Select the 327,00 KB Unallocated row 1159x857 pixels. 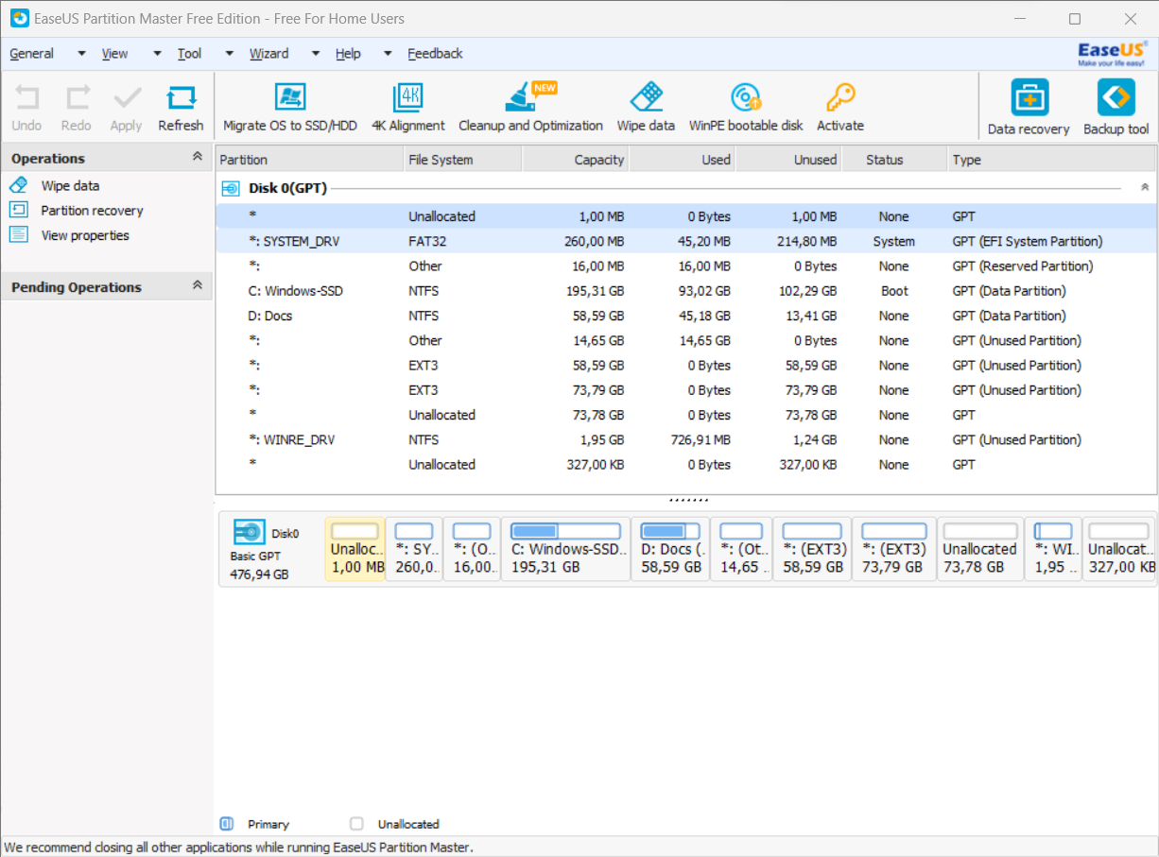coord(686,464)
